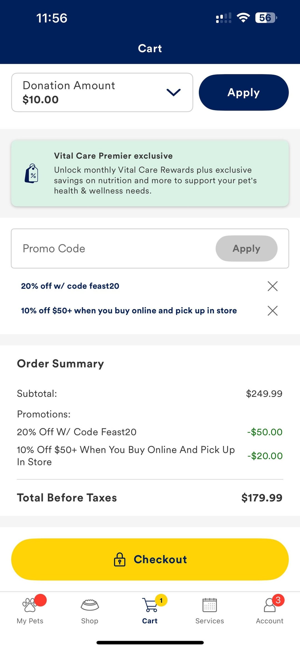This screenshot has height=650, width=300.
Task: Tap the My Pets paw icon
Action: point(29,605)
